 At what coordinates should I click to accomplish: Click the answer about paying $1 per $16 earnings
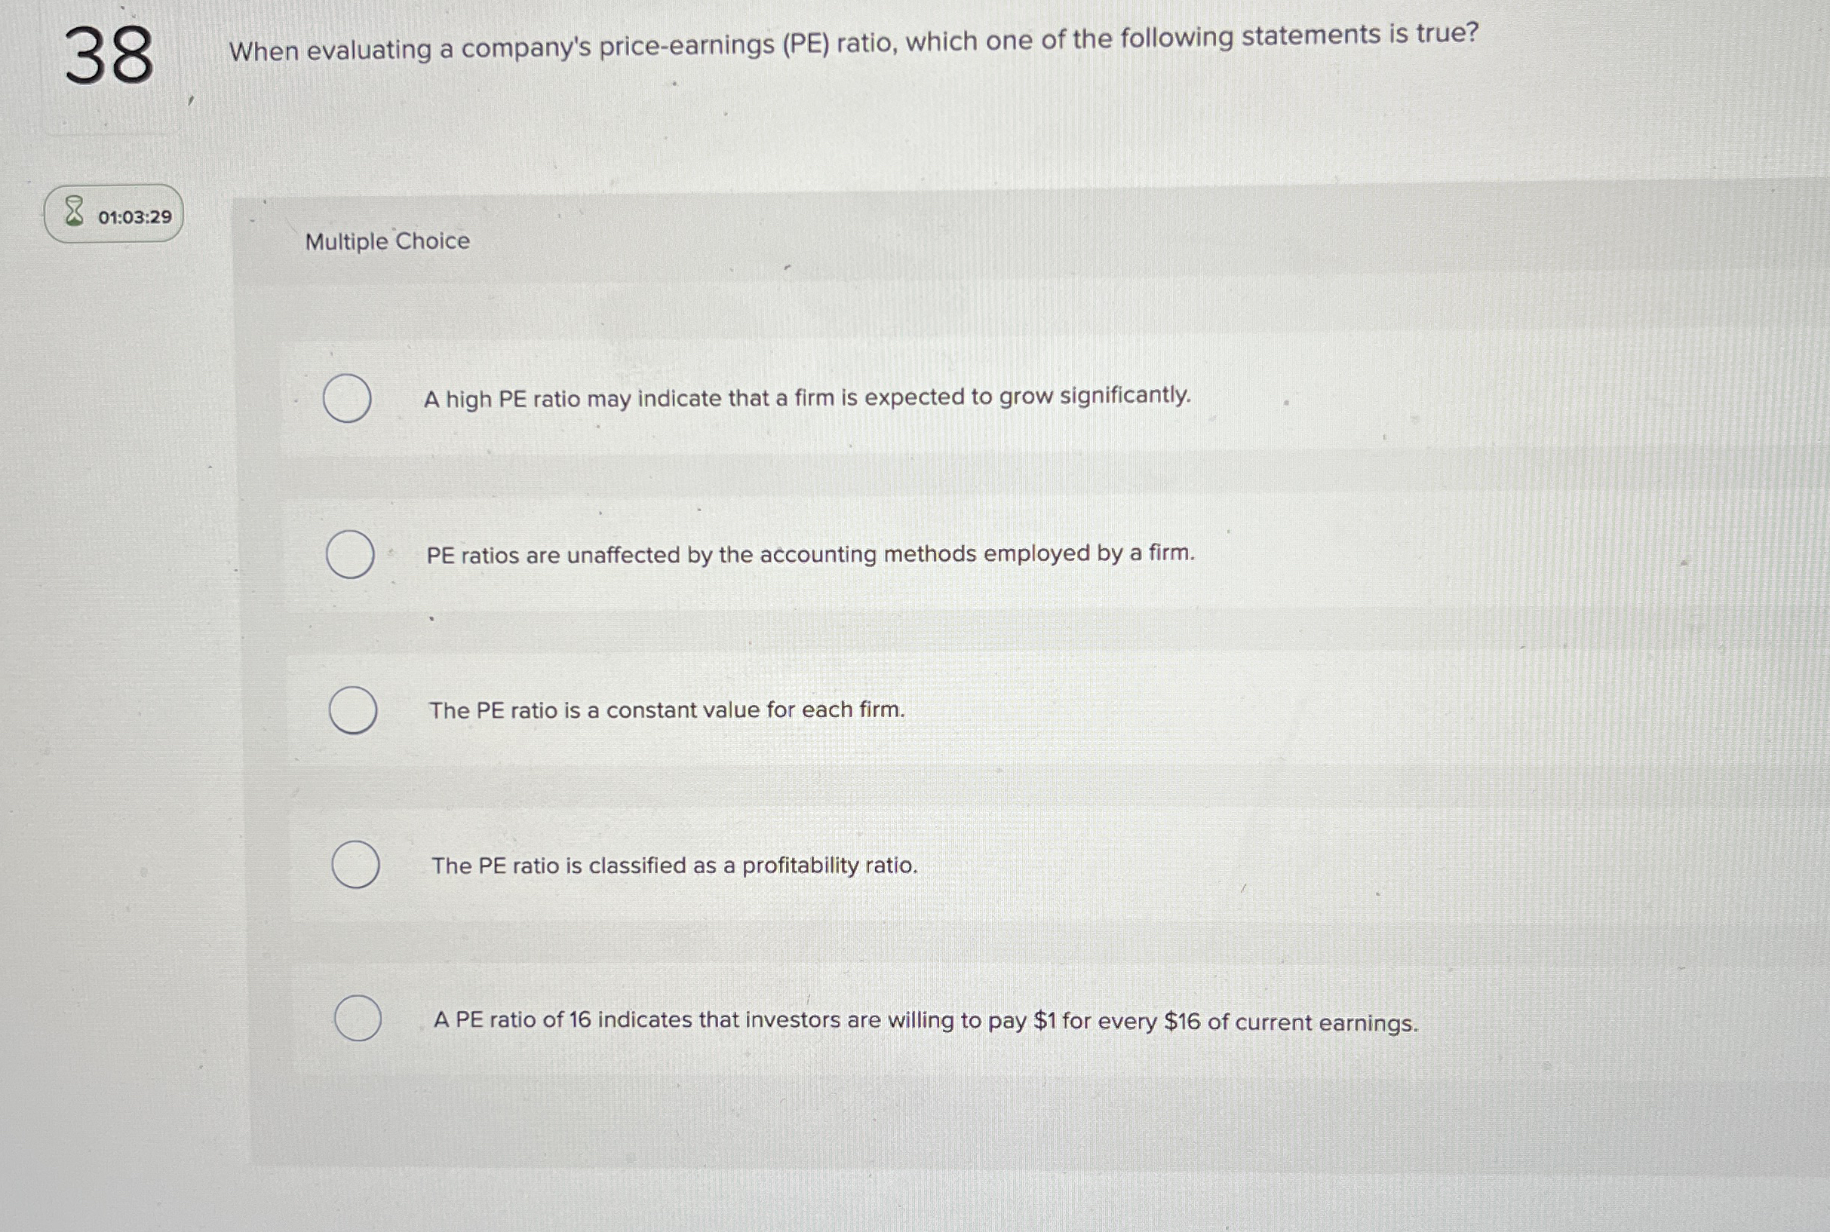coord(925,1020)
